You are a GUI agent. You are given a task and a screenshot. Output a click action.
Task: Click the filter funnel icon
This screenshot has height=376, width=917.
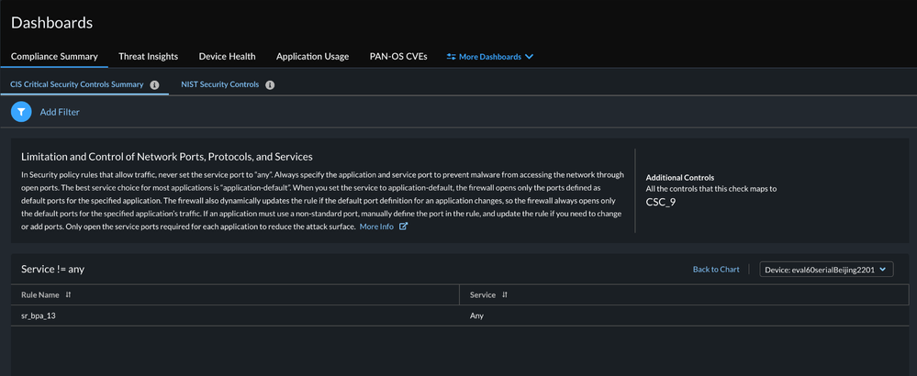tap(21, 112)
